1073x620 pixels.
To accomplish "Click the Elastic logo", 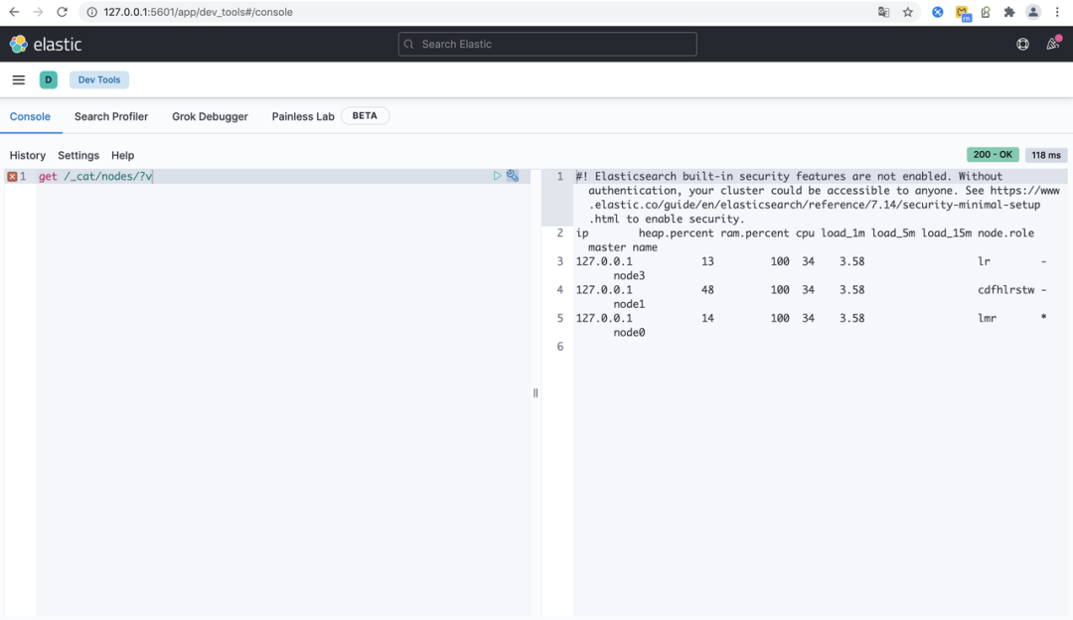I will pos(45,44).
